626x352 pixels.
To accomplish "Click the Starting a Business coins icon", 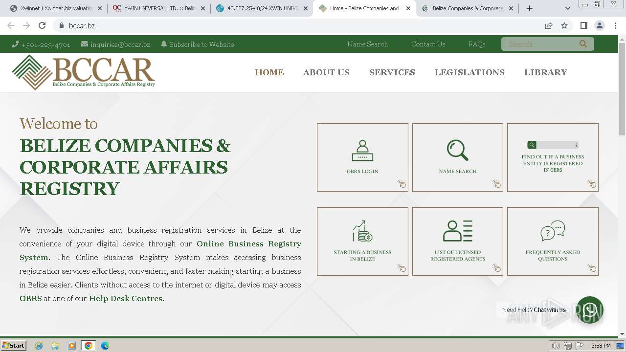I will (x=362, y=231).
